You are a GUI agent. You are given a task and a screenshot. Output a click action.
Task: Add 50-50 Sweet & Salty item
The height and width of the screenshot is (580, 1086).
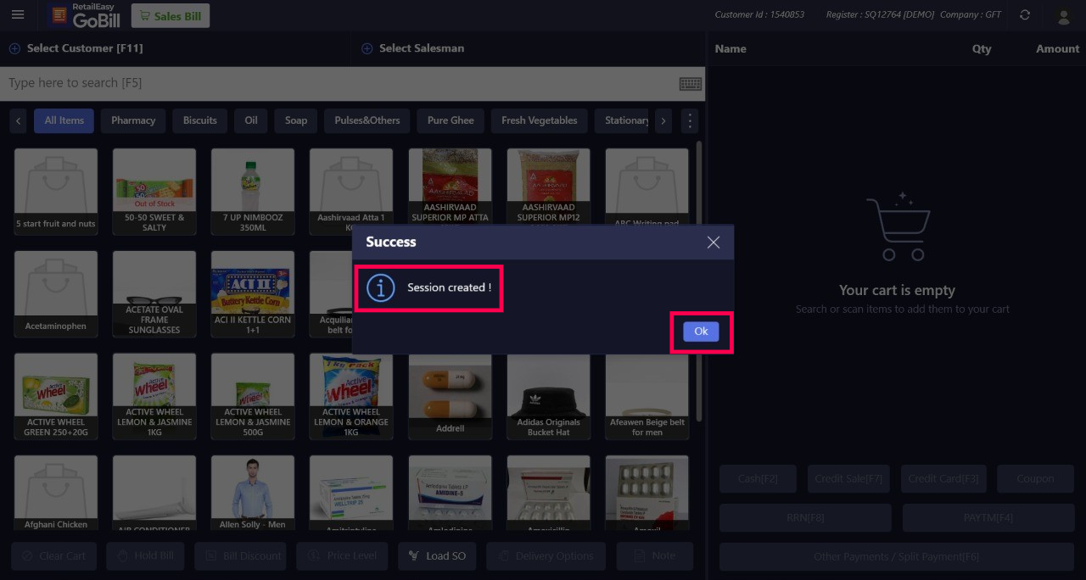click(x=154, y=192)
